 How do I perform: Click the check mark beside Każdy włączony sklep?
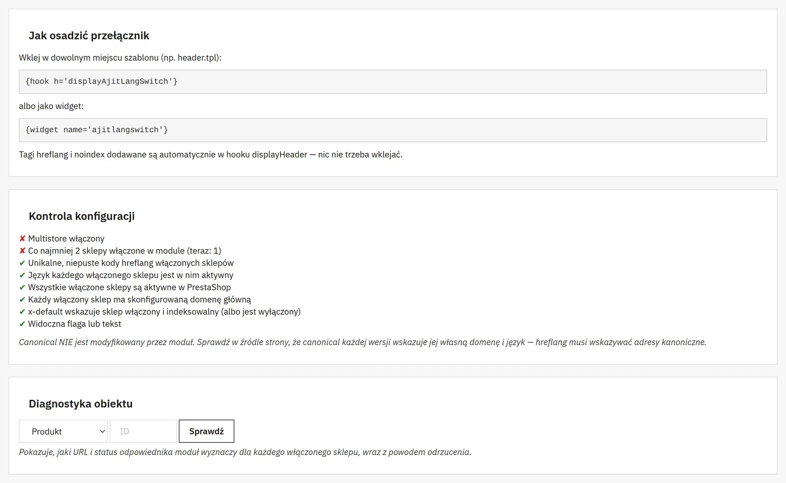[22, 300]
